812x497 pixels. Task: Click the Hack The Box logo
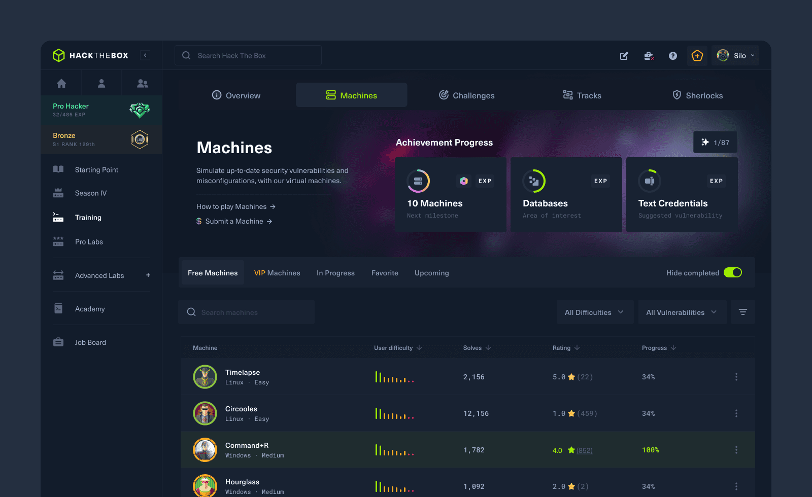pyautogui.click(x=90, y=55)
